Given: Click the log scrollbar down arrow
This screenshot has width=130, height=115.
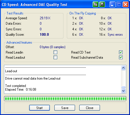Looking at the screenshot, I should (x=123, y=91).
